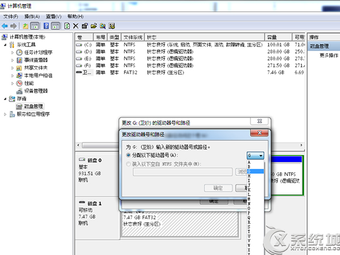340x255 pixels.
Task: Choose drive letter P in the list
Action: point(256,213)
